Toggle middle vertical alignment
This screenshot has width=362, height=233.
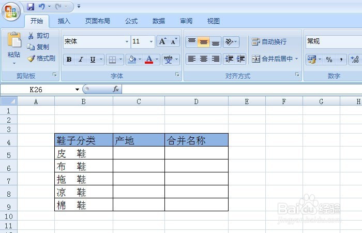[x=204, y=42]
